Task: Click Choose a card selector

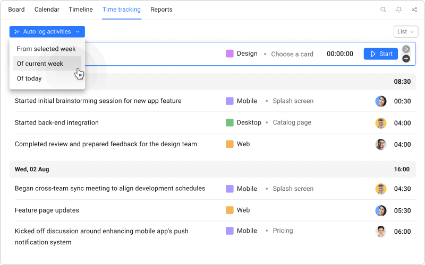Action: [292, 54]
